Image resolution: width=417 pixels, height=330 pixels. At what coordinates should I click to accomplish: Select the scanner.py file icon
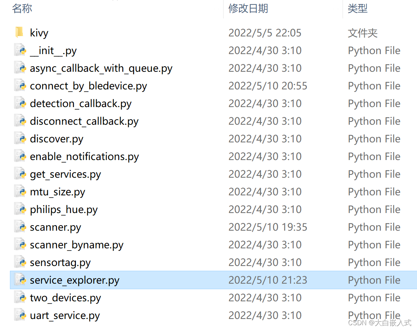tap(20, 227)
